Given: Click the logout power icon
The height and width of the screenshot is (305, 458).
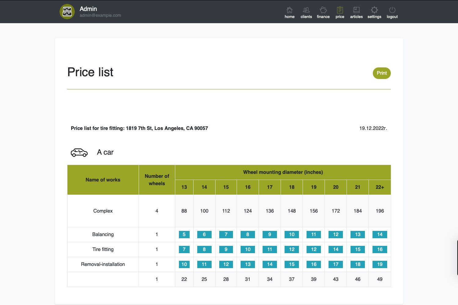Looking at the screenshot, I should (392, 10).
